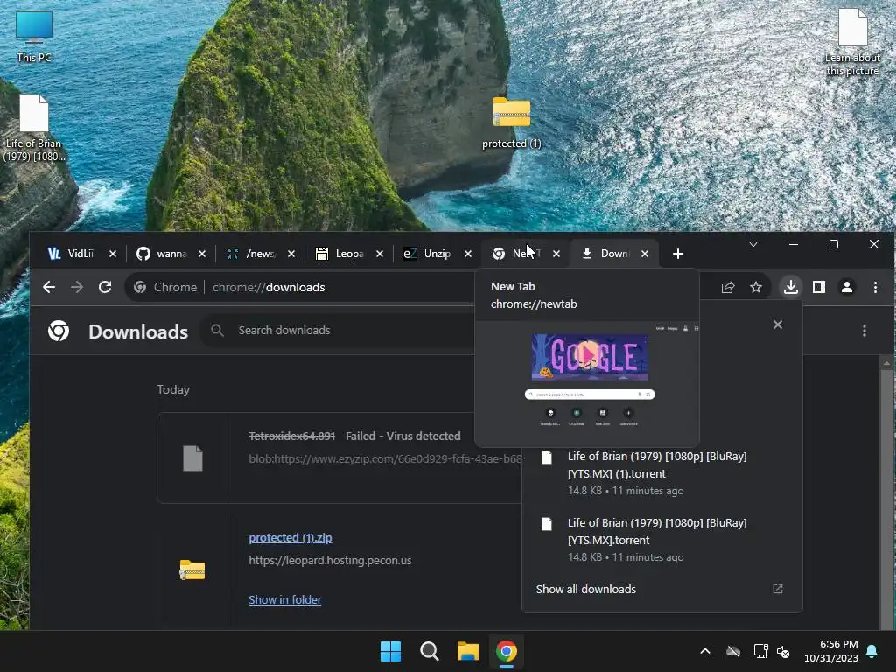896x672 pixels.
Task: Go back with the back arrow
Action: (x=49, y=287)
